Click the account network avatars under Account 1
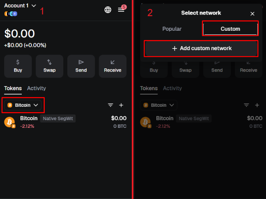 pyautogui.click(x=11, y=14)
